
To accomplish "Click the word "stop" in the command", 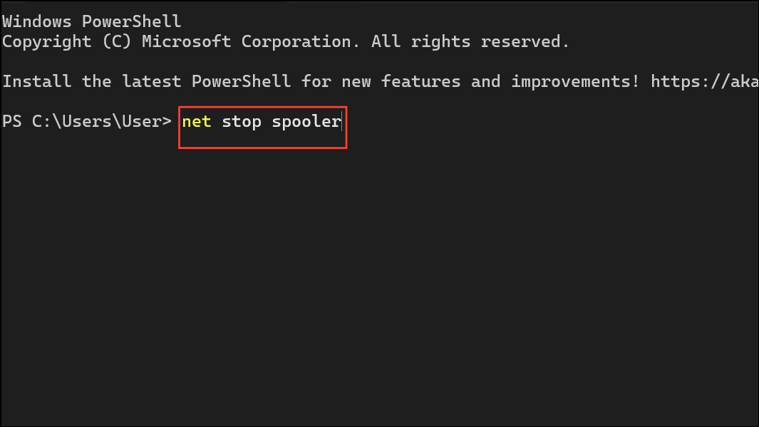I will [x=242, y=121].
